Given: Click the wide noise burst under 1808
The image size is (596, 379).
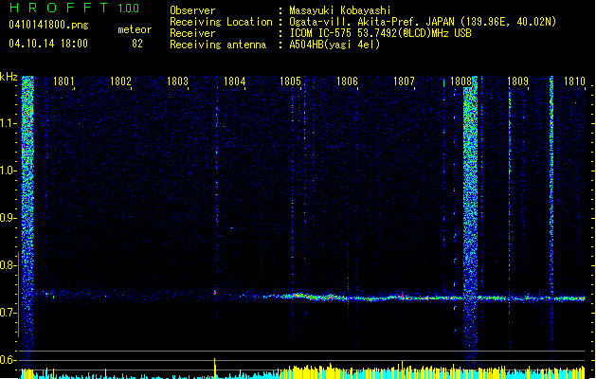Looking at the screenshot, I should pos(470,221).
